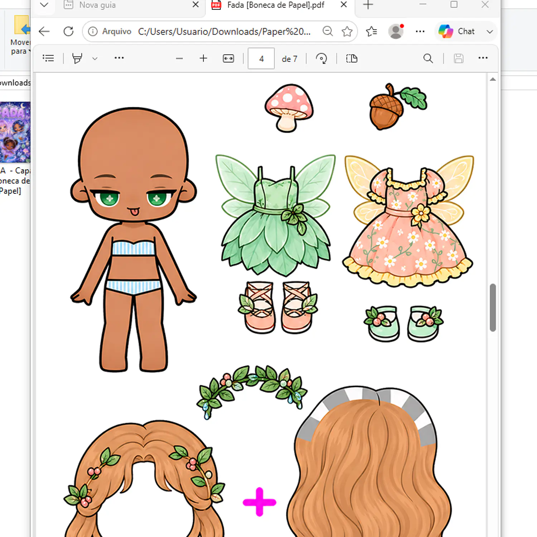Open highlight color dropdown arrow
The width and height of the screenshot is (537, 537).
point(95,58)
